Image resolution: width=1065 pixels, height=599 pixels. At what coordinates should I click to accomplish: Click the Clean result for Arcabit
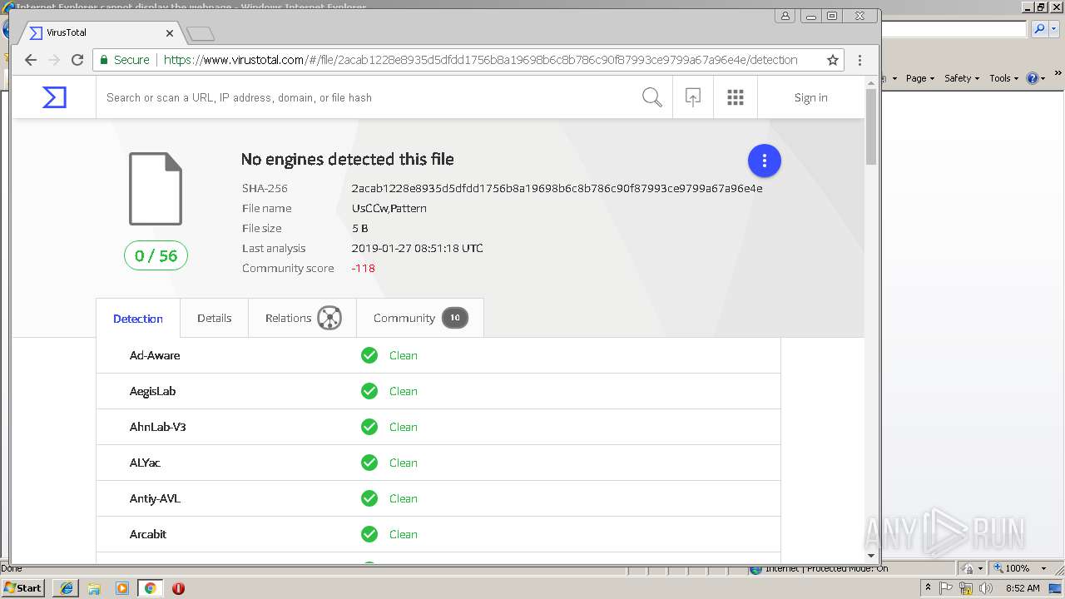pos(404,534)
